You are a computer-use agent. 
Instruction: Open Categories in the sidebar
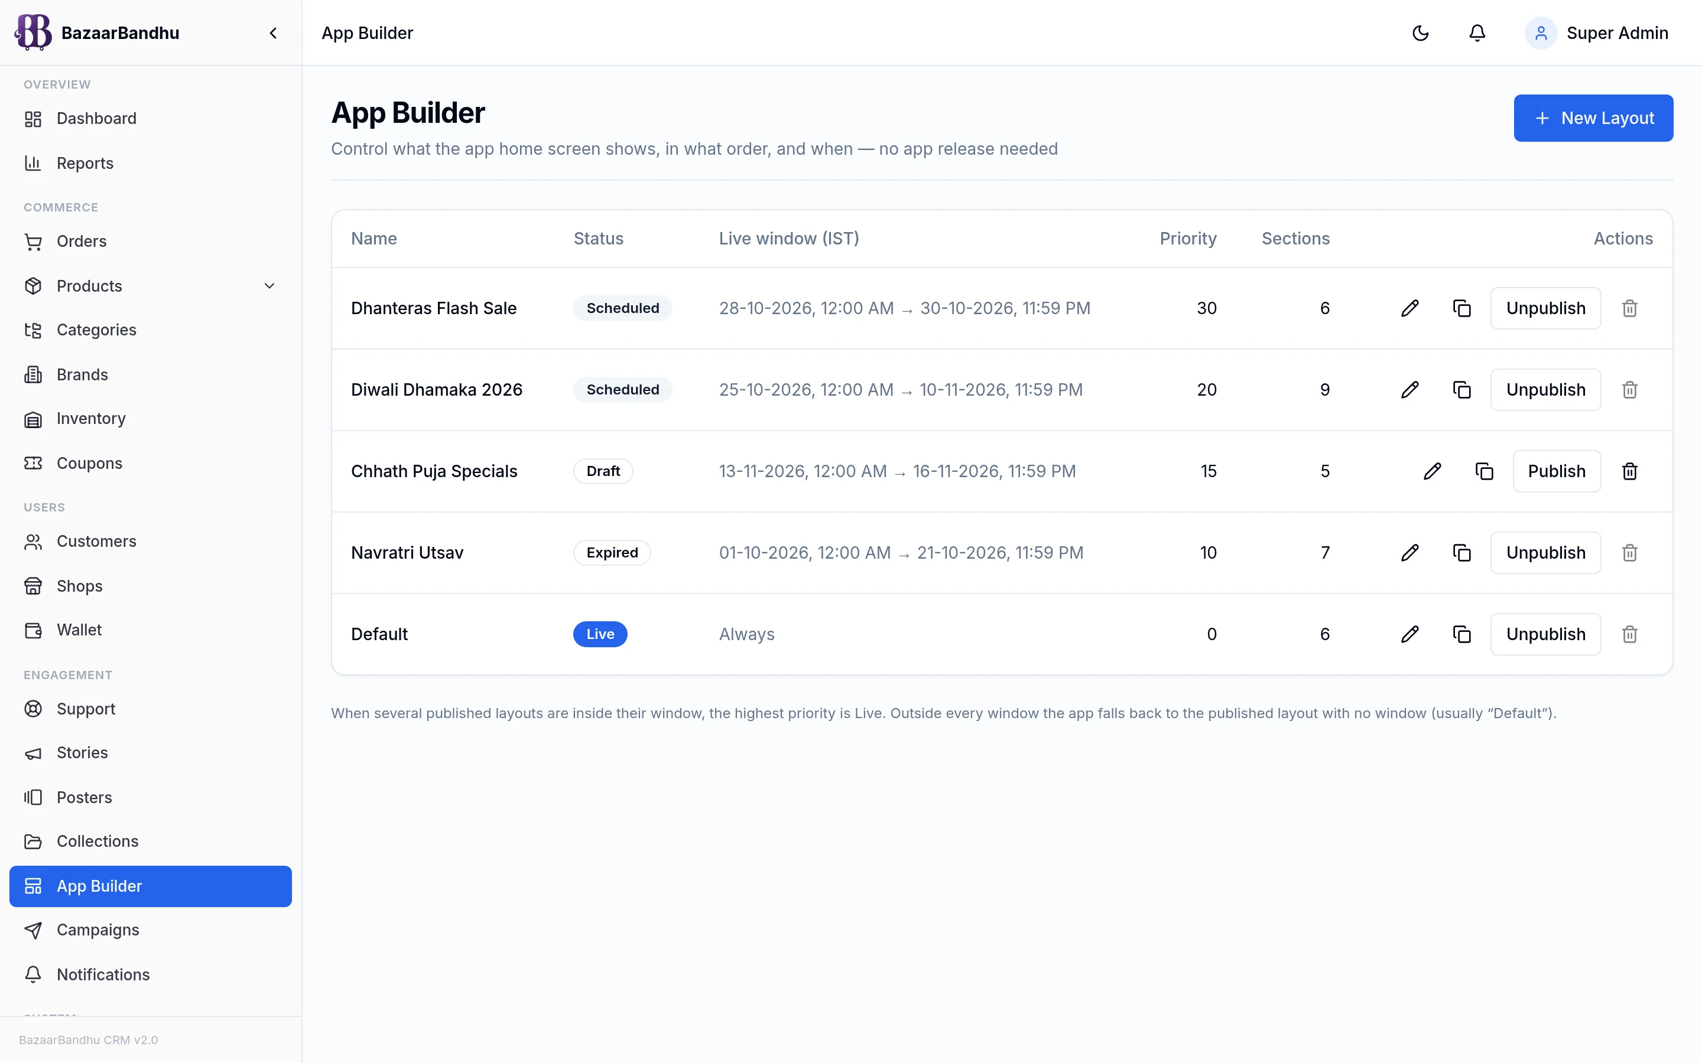[x=151, y=330]
